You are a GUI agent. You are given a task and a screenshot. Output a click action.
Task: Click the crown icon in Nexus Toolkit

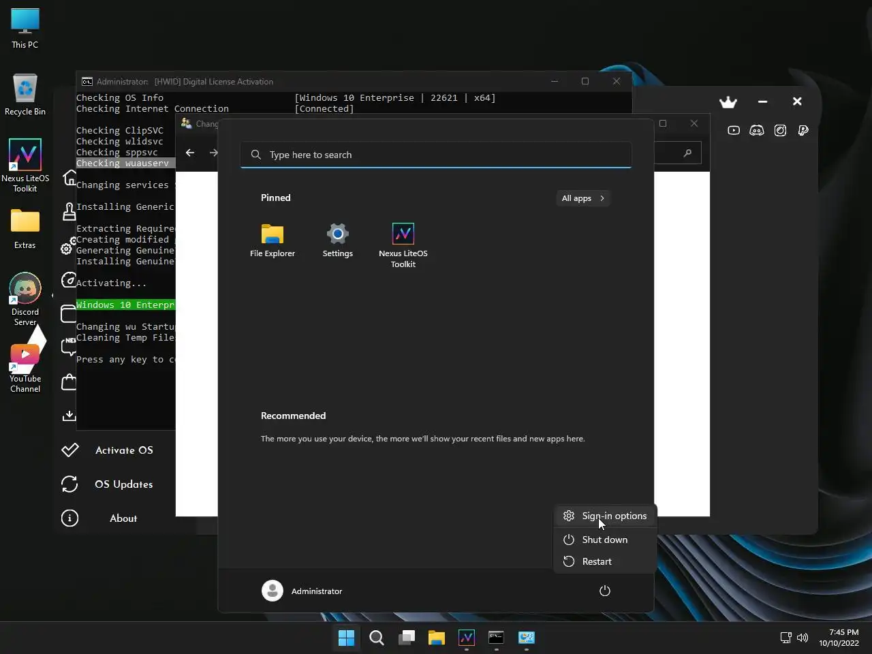[728, 102]
